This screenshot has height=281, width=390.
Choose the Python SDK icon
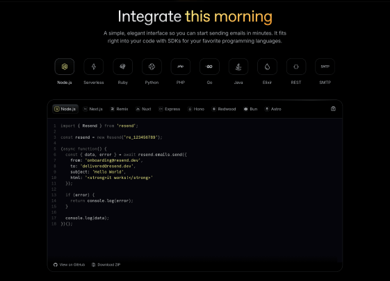point(152,67)
